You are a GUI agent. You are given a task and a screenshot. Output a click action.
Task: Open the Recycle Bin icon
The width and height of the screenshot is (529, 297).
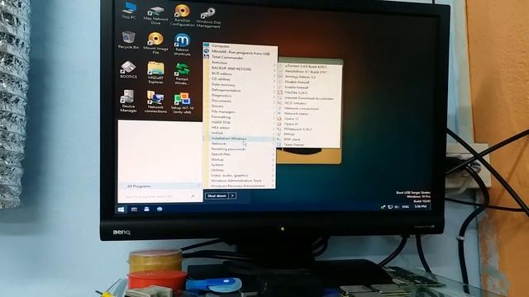[129, 40]
